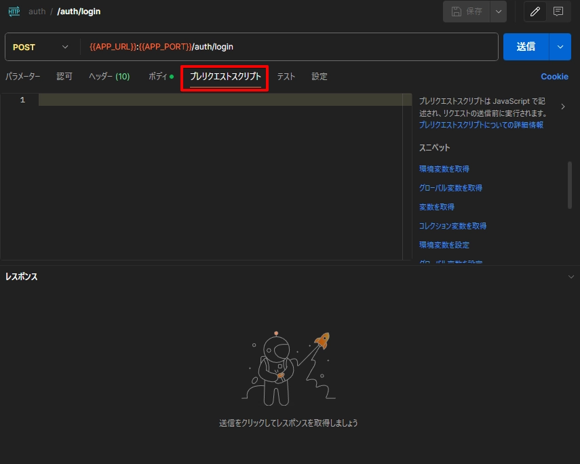Open the POST method dropdown
580x464 pixels.
click(x=41, y=47)
